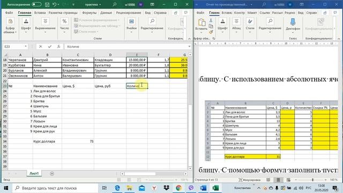343x193 pixels.
Task: Click the Cut scissors icon in Word
Action: 211,20
